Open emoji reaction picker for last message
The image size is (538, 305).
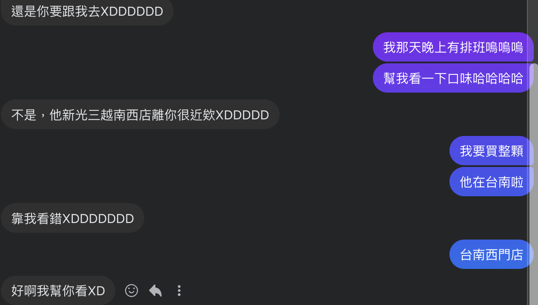132,291
